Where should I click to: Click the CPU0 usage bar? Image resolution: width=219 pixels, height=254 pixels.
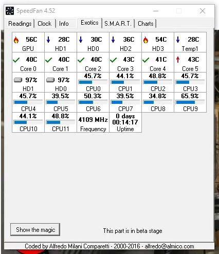(93, 82)
